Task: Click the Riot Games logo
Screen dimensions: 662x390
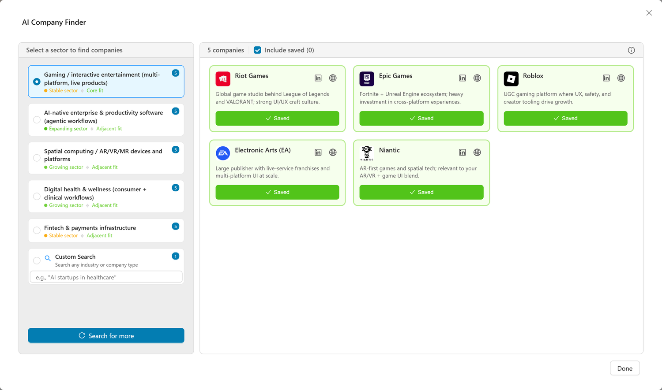Action: [x=223, y=79]
